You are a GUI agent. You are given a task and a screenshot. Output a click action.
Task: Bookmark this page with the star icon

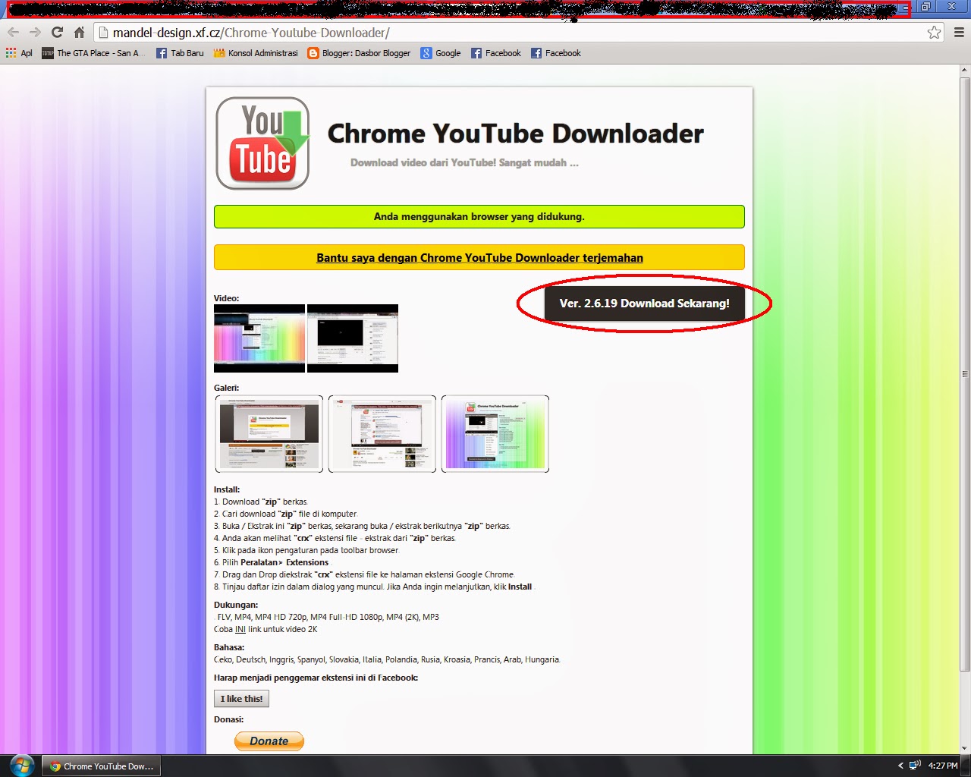coord(934,33)
